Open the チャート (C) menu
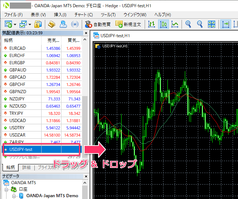Image resolution: width=238 pixels, height=199 pixels. click(84, 15)
